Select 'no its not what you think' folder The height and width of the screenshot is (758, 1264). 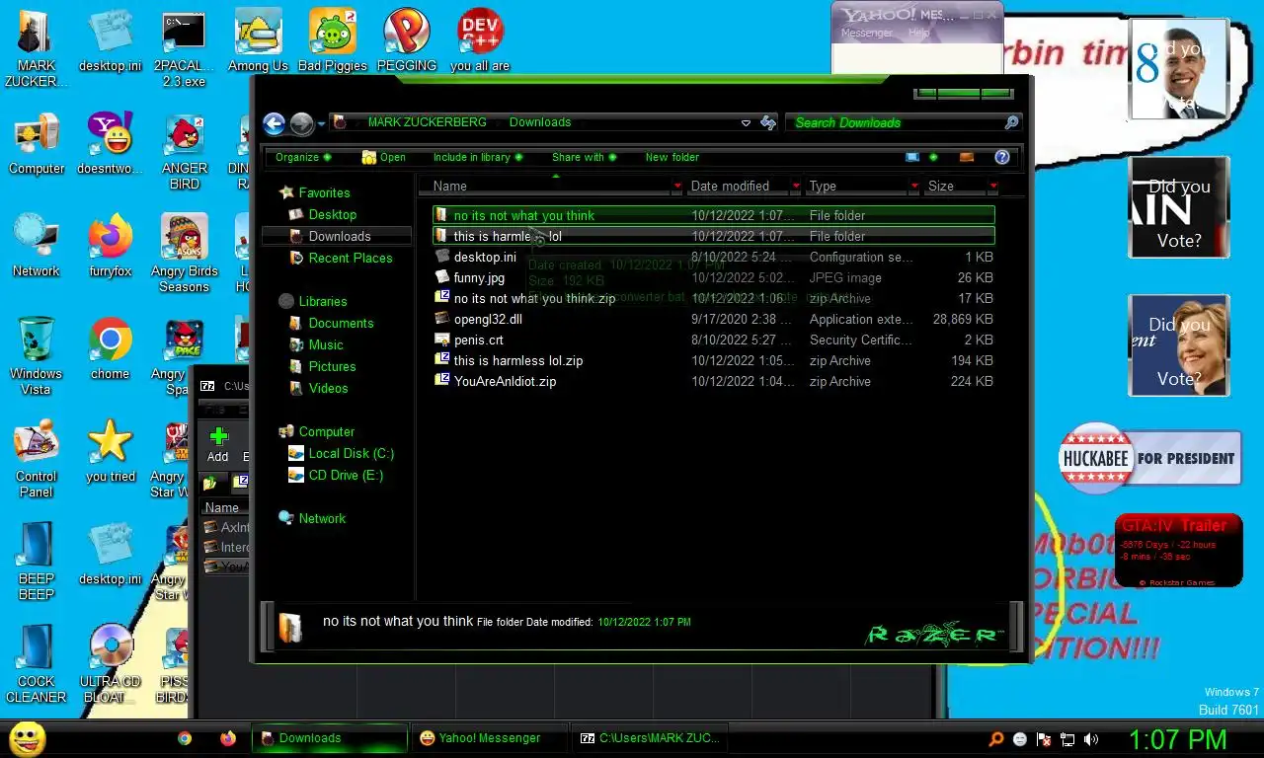713,215
